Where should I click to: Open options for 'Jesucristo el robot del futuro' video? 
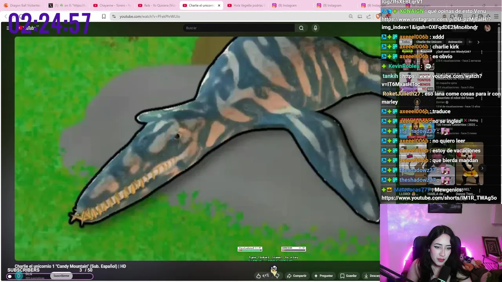click(x=482, y=99)
